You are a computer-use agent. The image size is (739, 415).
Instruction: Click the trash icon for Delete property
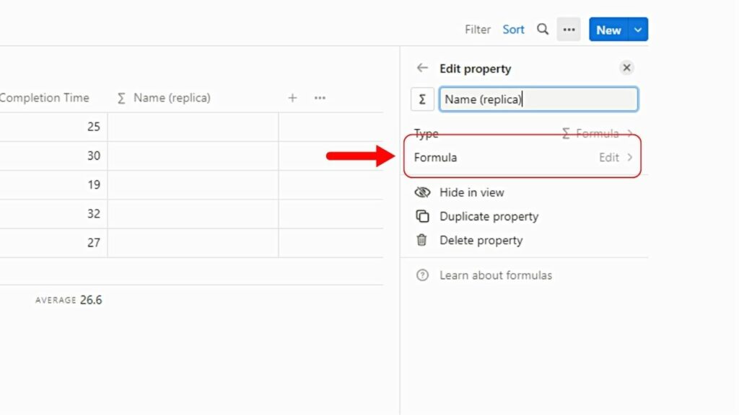click(x=423, y=240)
